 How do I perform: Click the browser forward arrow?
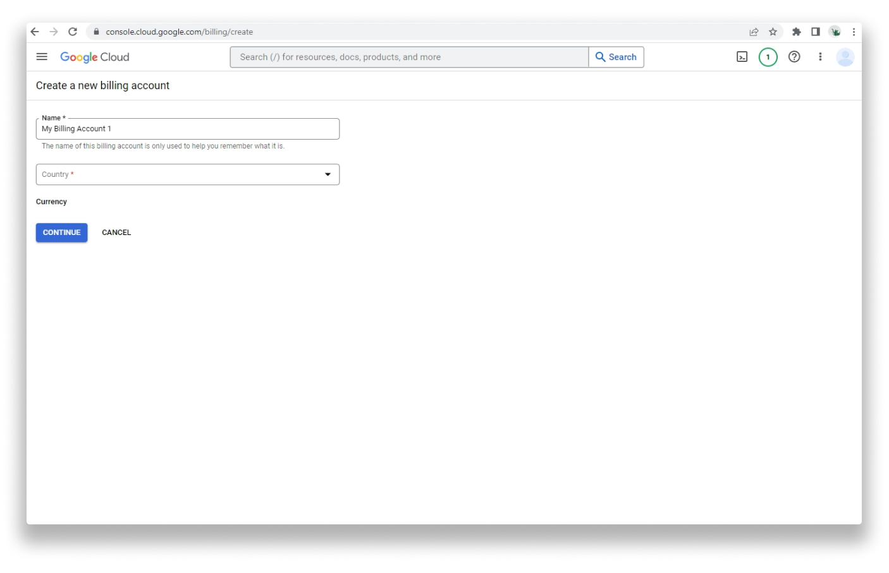point(54,32)
